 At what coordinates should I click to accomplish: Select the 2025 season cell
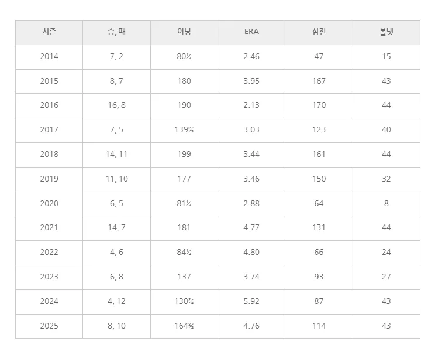[49, 326]
